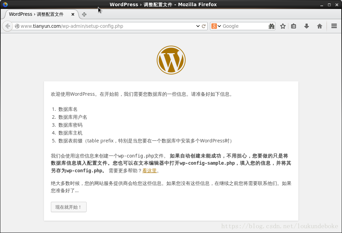Image resolution: width=342 pixels, height=233 pixels.
Task: Go to home page icon
Action: (320, 26)
